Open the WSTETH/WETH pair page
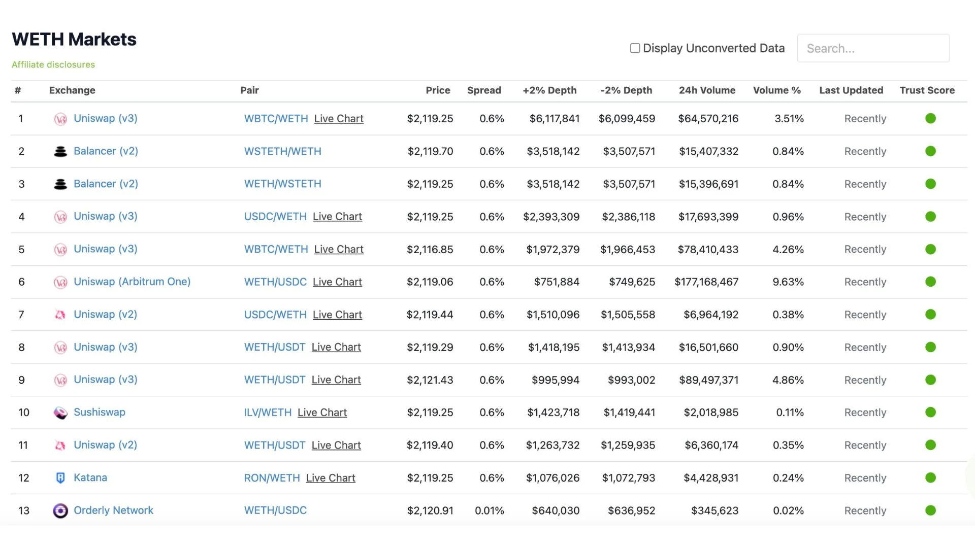The width and height of the screenshot is (975, 548). pyautogui.click(x=282, y=151)
